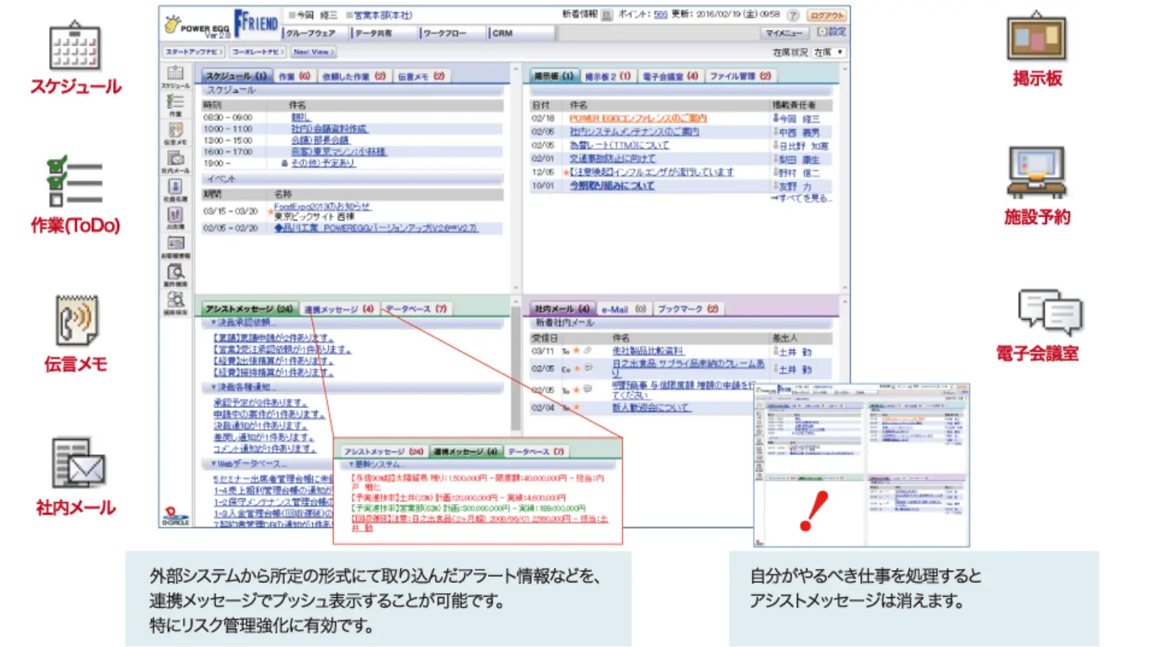The width and height of the screenshot is (1157, 647).
Task: Switch to the 電子会議室 (4) tab
Action: pos(670,76)
